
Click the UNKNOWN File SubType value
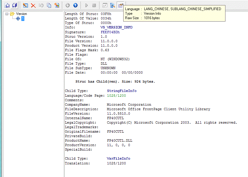point(108,68)
